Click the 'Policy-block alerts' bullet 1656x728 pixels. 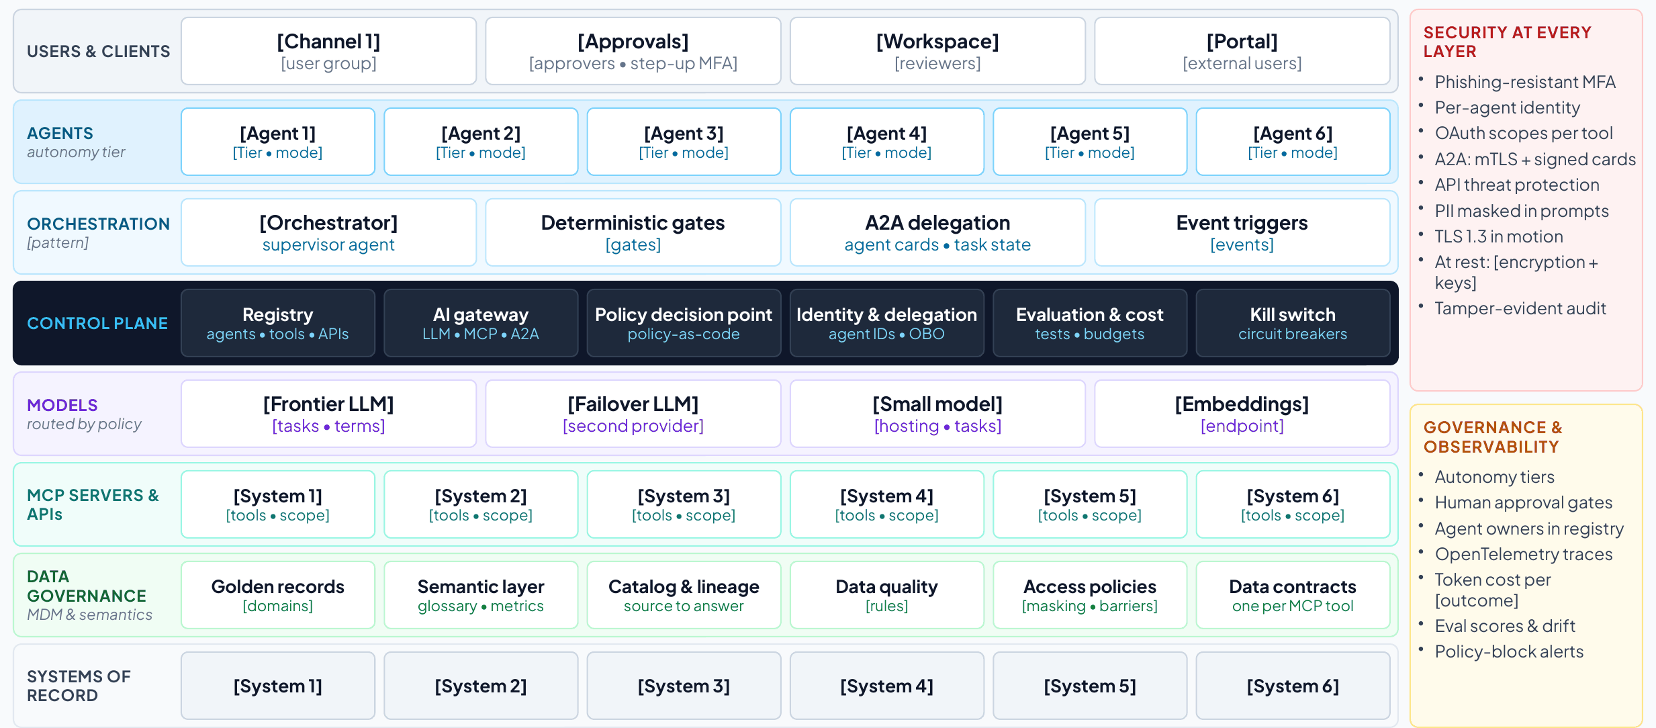(1509, 651)
